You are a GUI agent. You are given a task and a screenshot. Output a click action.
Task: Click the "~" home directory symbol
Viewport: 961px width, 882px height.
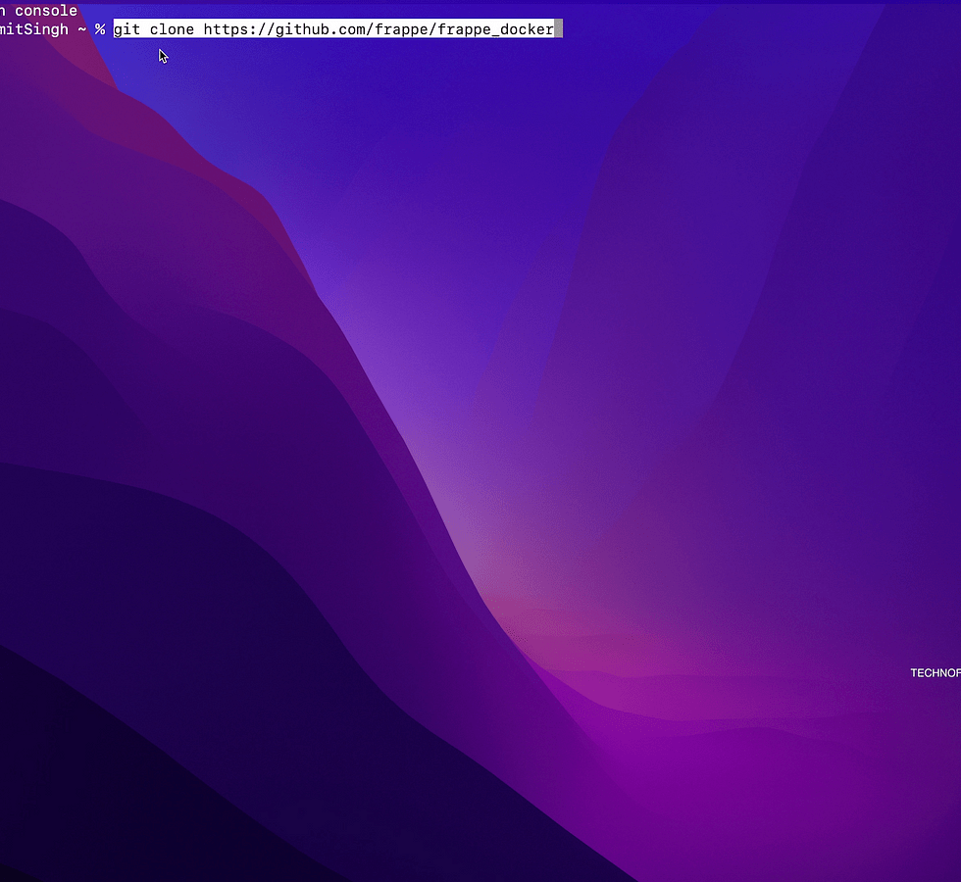tap(82, 29)
